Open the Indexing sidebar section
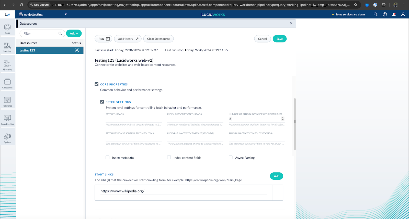Screen dimensions: 409x219 [x=7, y=47]
